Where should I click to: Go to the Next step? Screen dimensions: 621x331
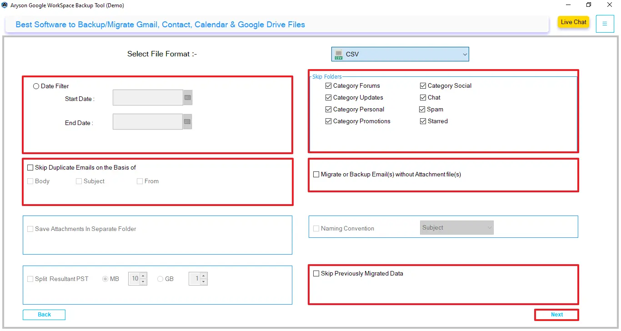coord(556,315)
